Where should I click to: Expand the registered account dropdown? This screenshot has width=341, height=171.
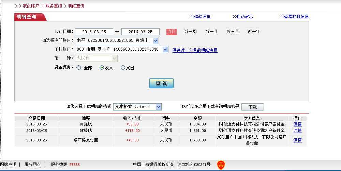coord(155,41)
